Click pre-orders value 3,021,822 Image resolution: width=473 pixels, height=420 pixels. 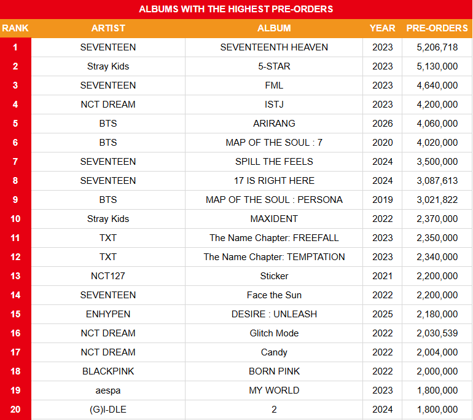point(437,200)
